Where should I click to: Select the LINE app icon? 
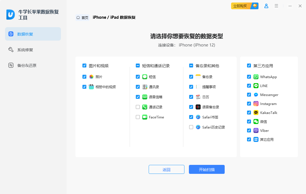tap(256, 86)
